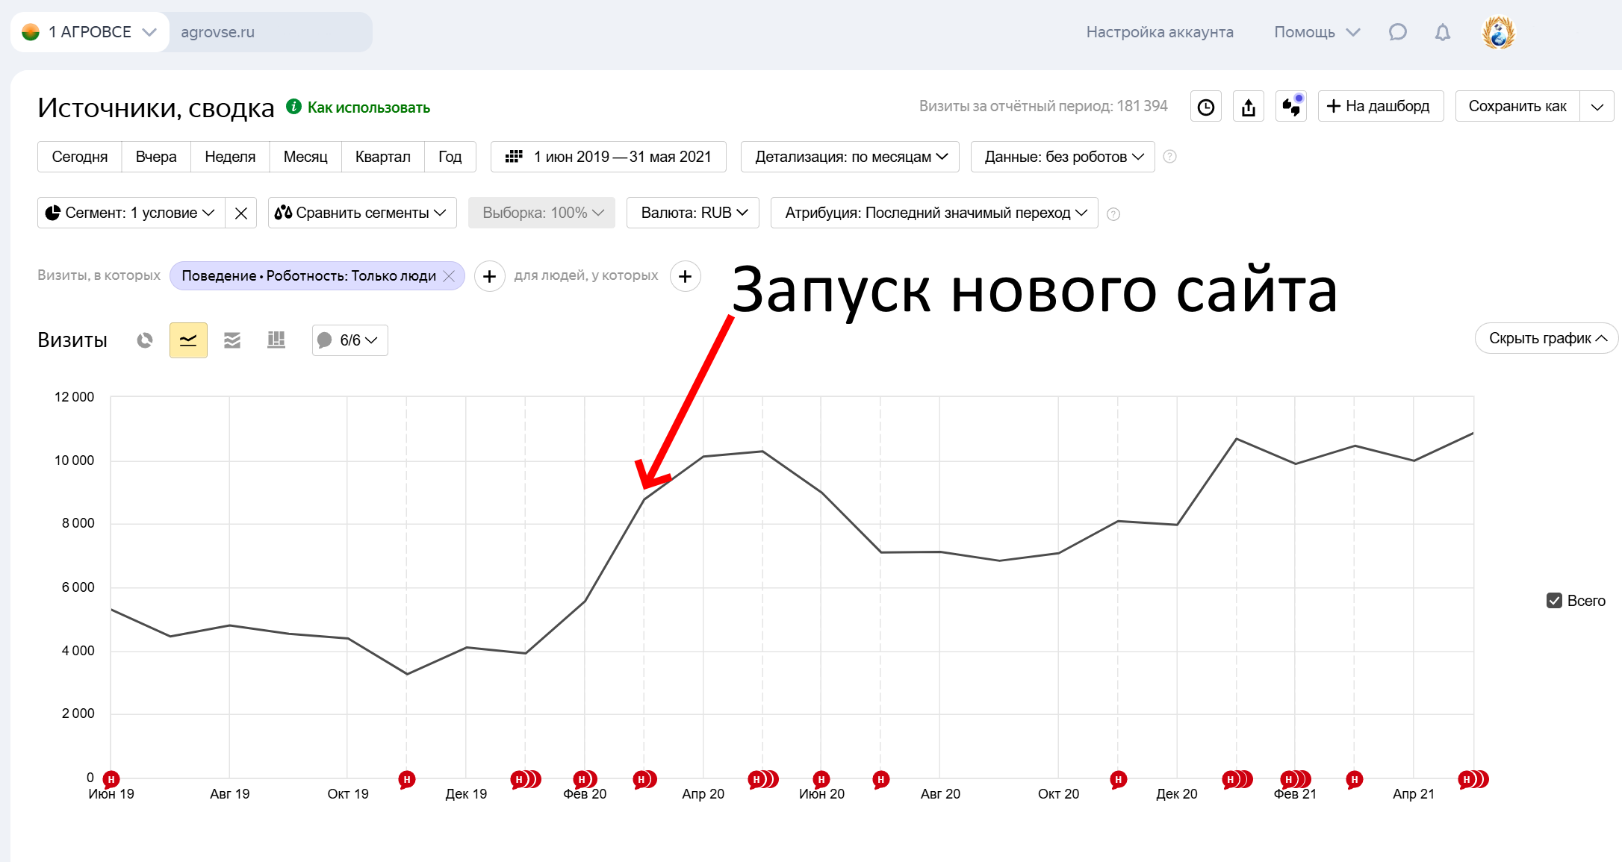Click the export/share upload icon
Image resolution: width=1622 pixels, height=862 pixels.
(1248, 107)
